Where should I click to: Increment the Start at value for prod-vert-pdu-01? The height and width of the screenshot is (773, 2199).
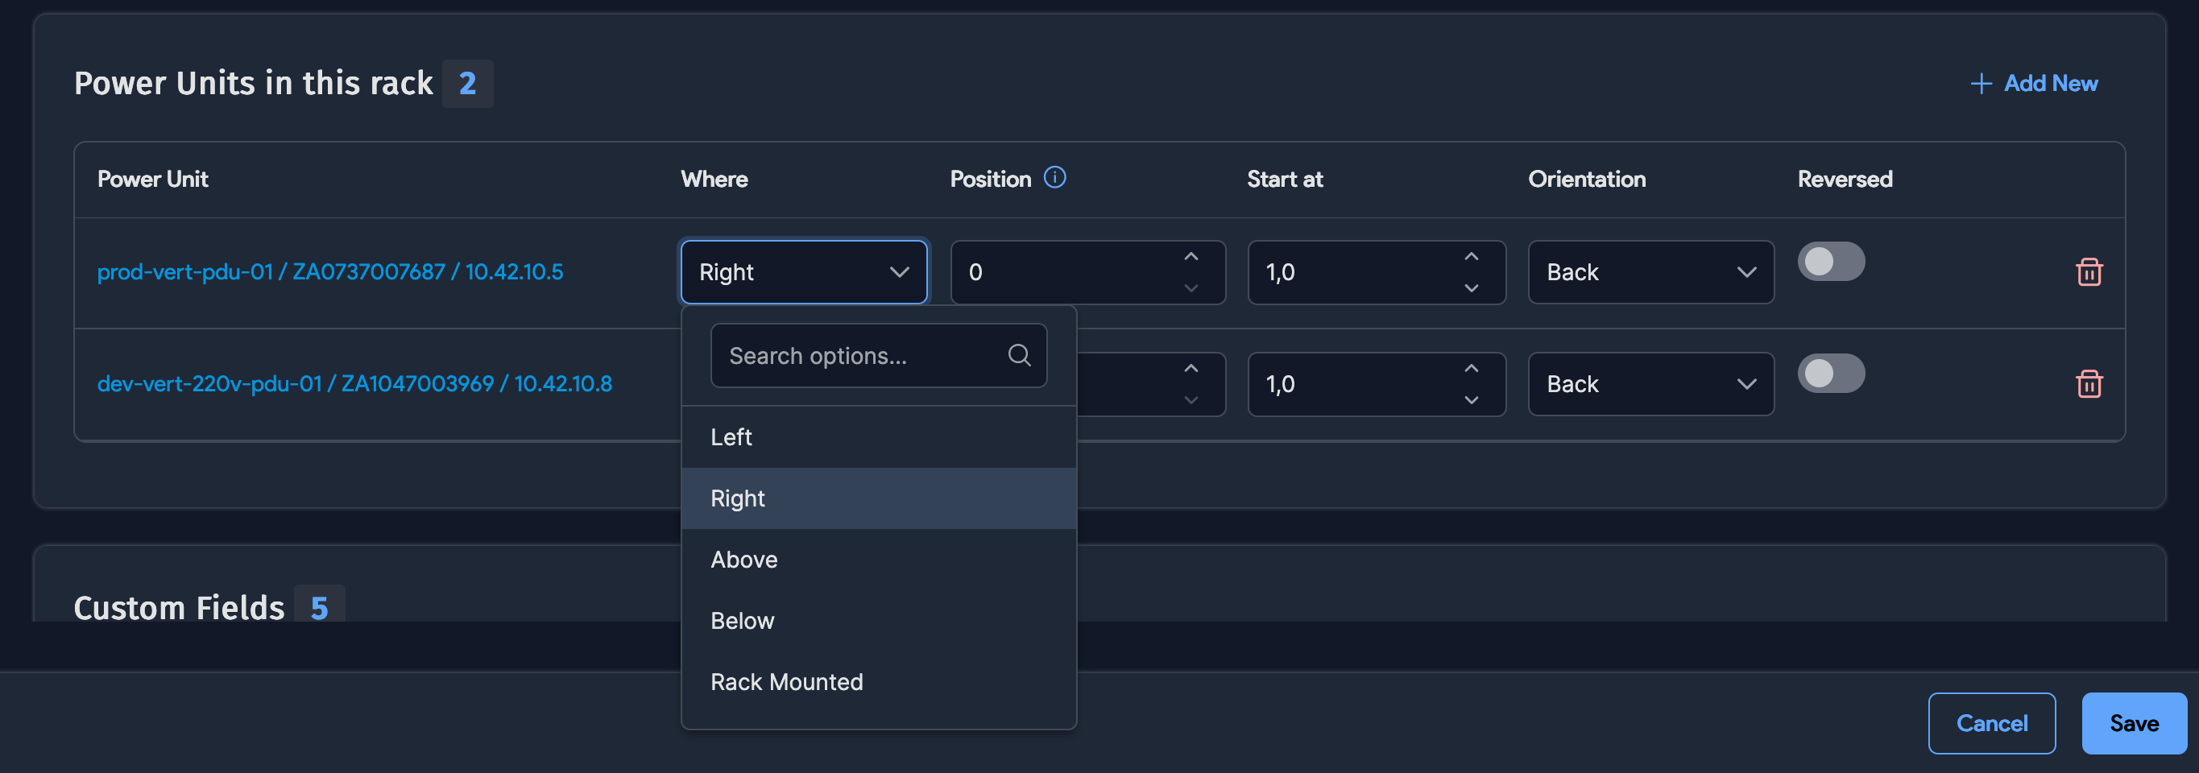coord(1470,256)
